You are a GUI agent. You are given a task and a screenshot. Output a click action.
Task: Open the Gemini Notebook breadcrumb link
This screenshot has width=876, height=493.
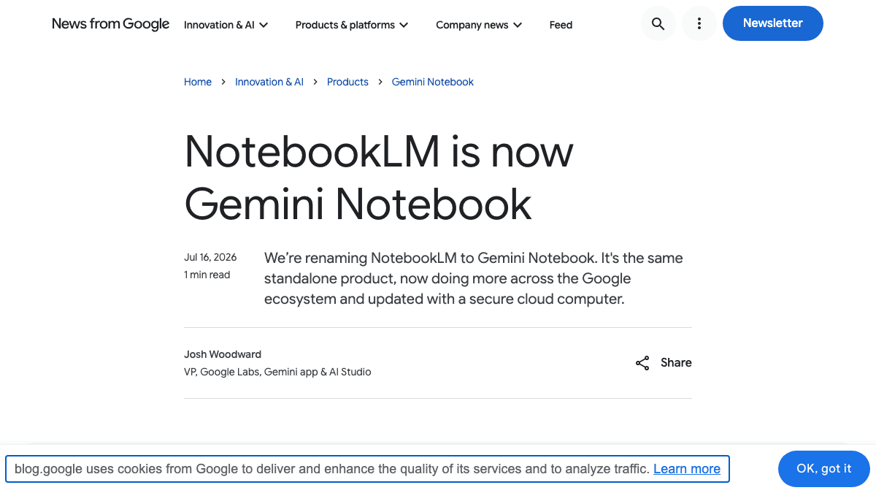click(433, 82)
